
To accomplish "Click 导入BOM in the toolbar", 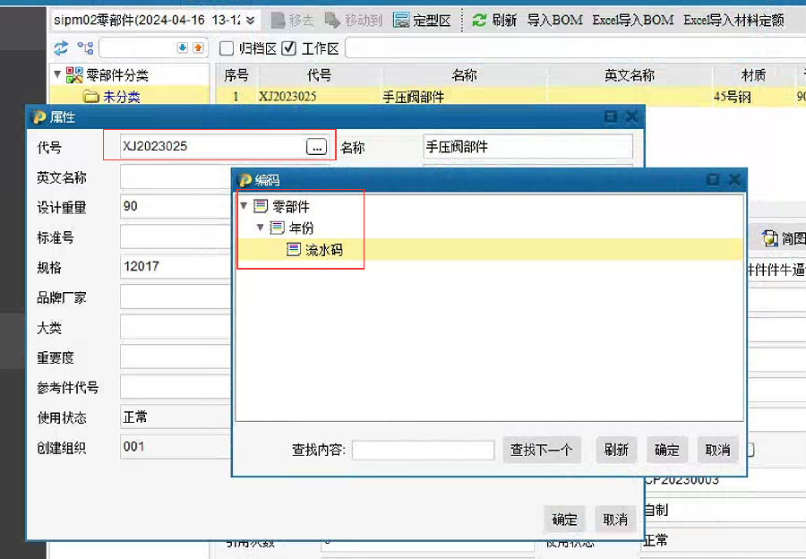I will 554,20.
